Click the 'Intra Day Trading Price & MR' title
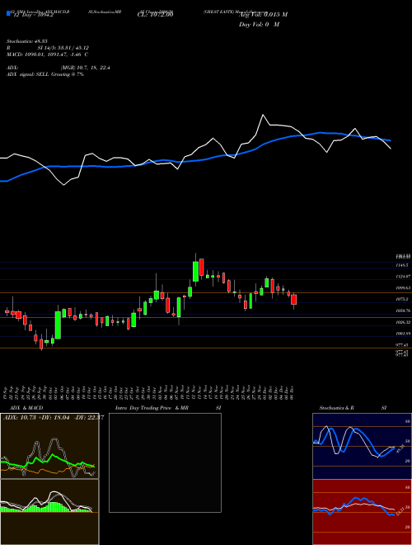This screenshot has width=412, height=545. 152,408
